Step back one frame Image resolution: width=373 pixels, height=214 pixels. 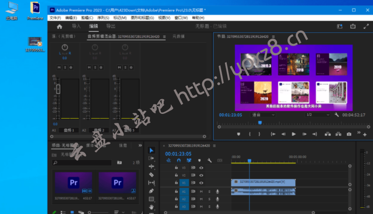coord(283,134)
